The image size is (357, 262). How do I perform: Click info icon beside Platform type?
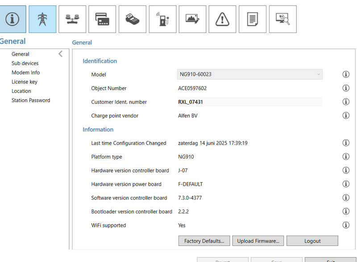point(346,156)
